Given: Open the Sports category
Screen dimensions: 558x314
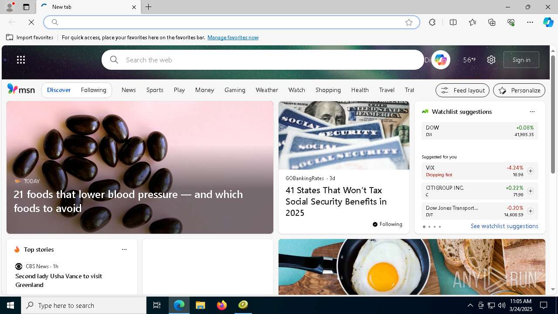Looking at the screenshot, I should coord(155,90).
